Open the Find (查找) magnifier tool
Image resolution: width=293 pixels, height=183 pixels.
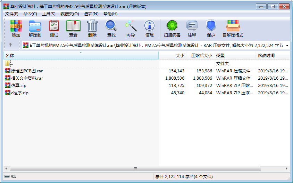(x=111, y=26)
